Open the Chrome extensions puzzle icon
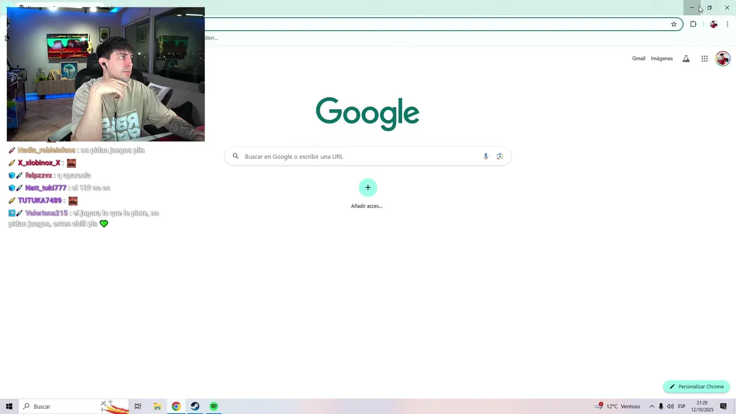The image size is (736, 414). 693,24
